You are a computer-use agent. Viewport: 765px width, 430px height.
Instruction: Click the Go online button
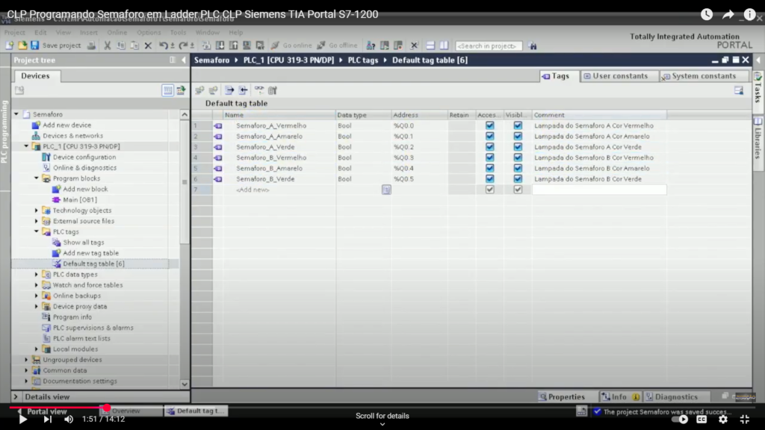pyautogui.click(x=291, y=46)
